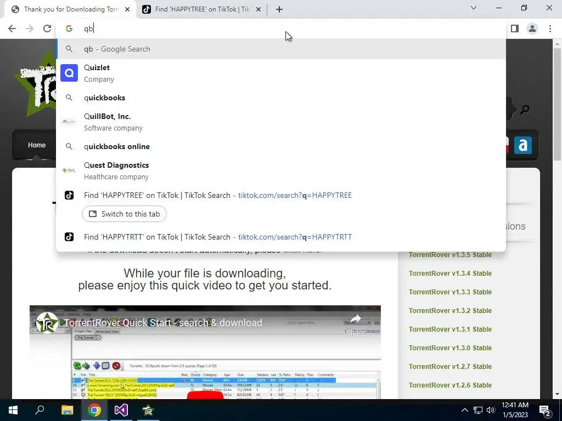Open Windows taskbar search
The height and width of the screenshot is (421, 562).
click(x=40, y=410)
